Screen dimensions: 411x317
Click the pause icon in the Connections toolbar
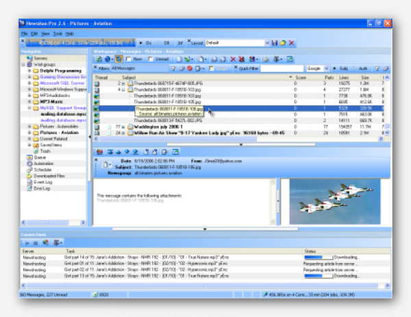point(36,243)
